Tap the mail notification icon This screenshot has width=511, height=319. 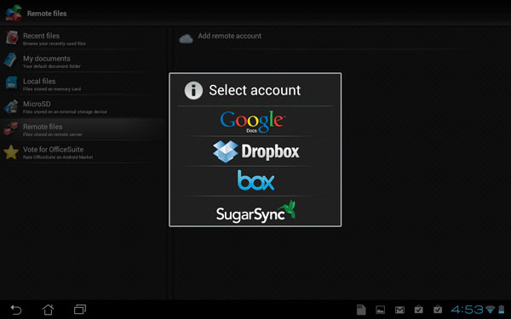[399, 310]
